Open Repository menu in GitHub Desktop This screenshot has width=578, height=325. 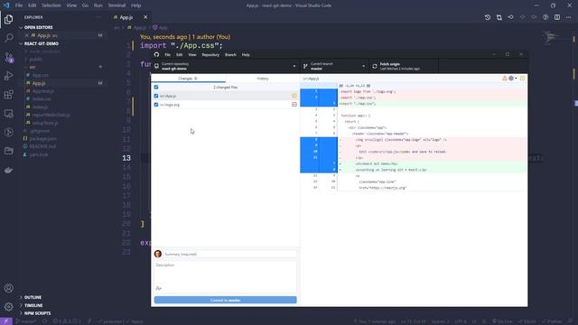coord(210,54)
